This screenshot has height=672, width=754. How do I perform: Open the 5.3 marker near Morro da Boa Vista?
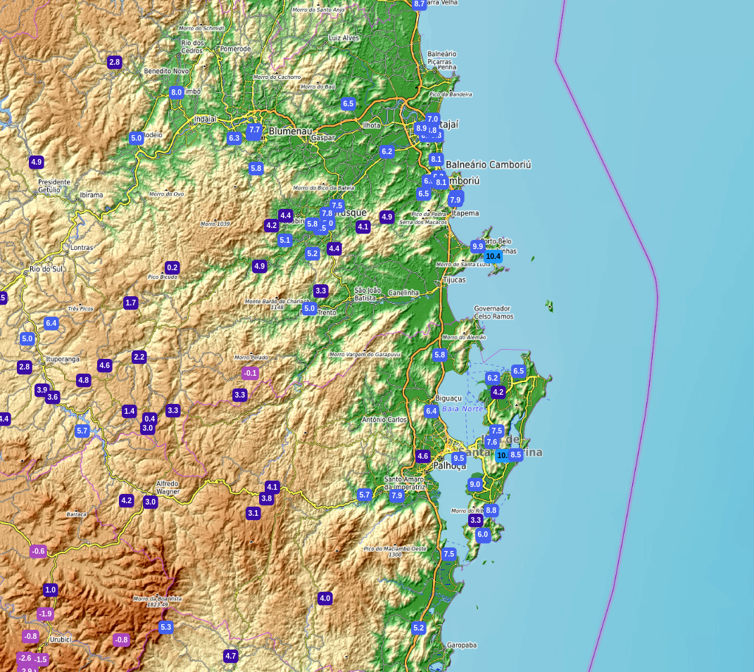[166, 627]
